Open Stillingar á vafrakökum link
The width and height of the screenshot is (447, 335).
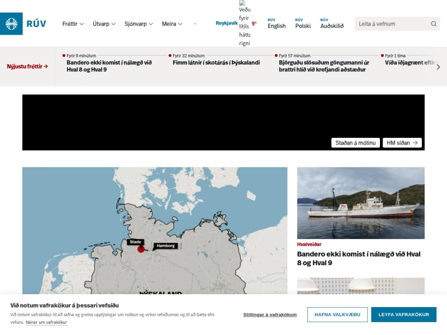click(270, 314)
